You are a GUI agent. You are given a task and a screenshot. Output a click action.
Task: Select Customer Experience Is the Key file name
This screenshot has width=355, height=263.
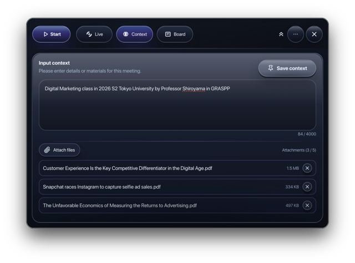coord(128,168)
